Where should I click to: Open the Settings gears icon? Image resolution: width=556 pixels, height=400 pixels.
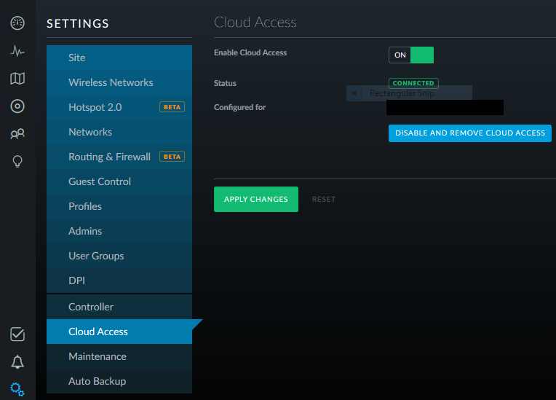(x=17, y=390)
